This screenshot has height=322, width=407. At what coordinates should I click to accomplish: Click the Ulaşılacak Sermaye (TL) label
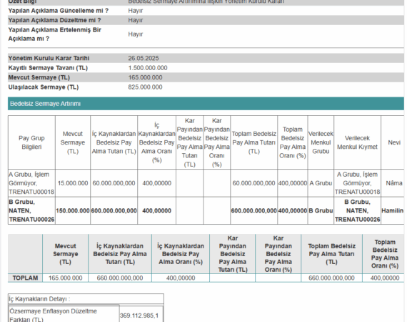coord(44,87)
